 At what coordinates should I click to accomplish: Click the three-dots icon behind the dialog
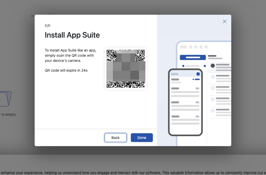pos(32,16)
